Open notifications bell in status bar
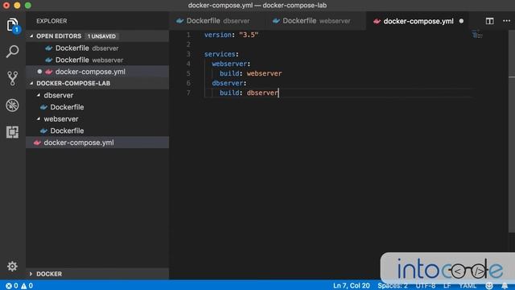The height and width of the screenshot is (290, 515). [505, 286]
